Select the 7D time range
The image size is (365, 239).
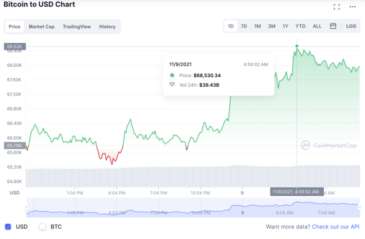click(244, 26)
